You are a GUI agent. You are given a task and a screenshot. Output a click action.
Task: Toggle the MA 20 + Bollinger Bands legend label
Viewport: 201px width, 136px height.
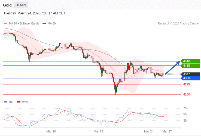(x=24, y=24)
